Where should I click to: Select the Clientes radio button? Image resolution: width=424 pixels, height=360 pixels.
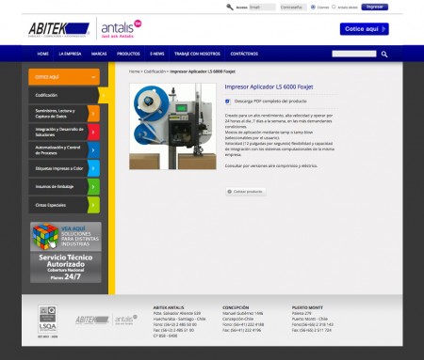click(313, 7)
